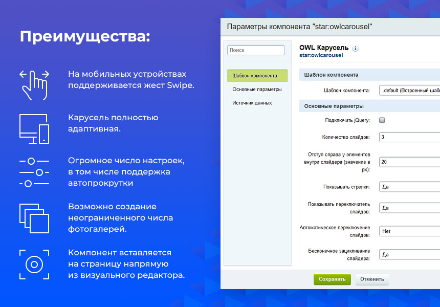Screen dimensions: 440x307
Task: Click the Отменить button
Action: 372,279
